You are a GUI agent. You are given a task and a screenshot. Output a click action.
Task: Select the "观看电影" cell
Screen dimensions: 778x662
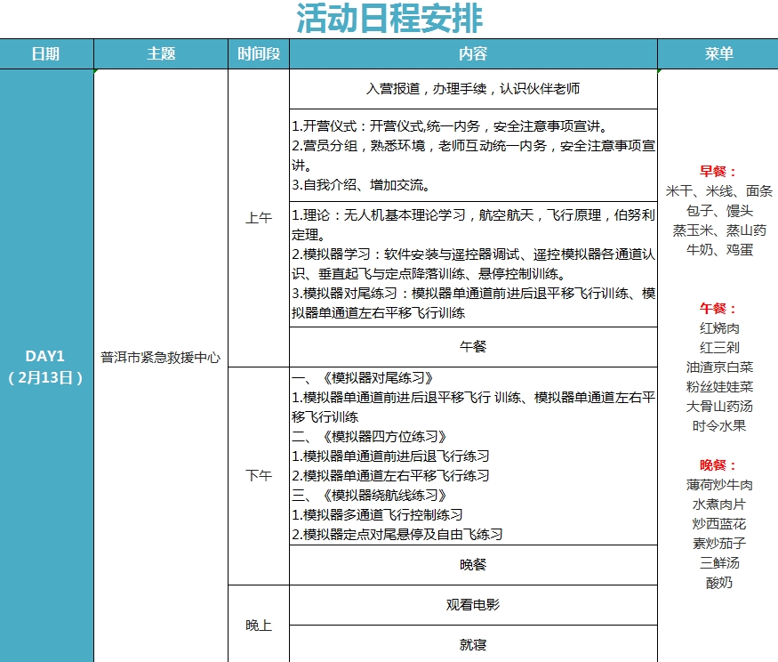click(x=473, y=605)
